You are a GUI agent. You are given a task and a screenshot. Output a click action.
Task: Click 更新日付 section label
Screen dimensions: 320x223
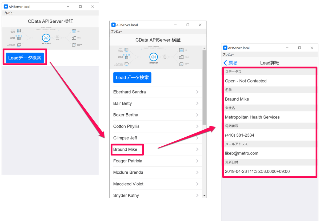pos(232,162)
